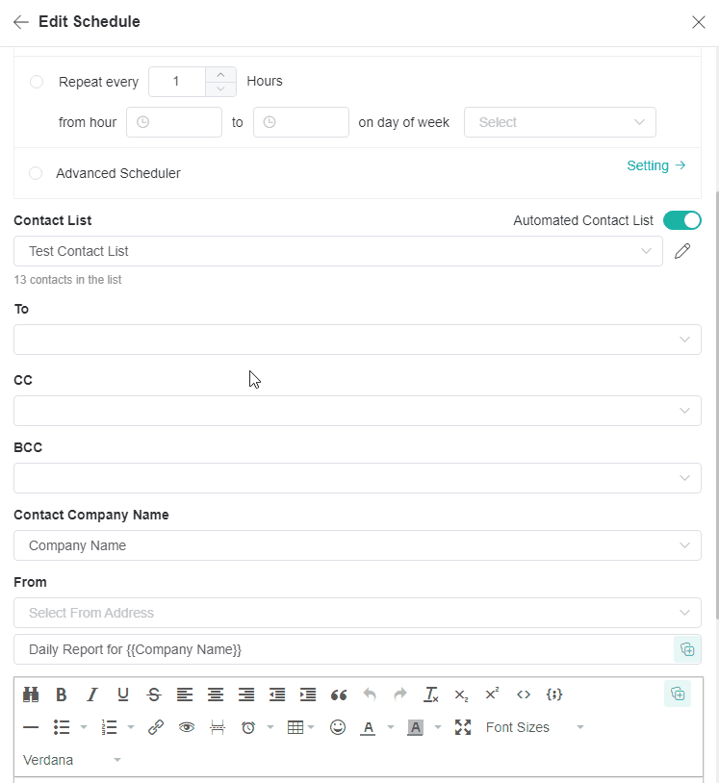This screenshot has height=783, width=719.
Task: Open the Select From Address dropdown
Action: (x=357, y=613)
